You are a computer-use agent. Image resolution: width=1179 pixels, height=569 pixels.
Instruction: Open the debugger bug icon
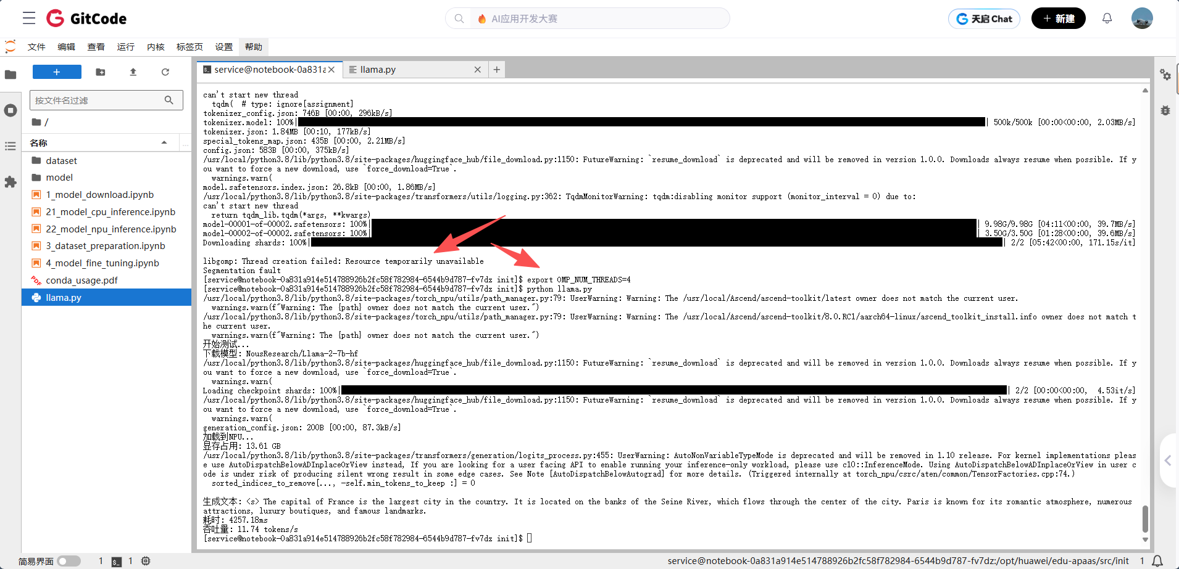tap(1165, 111)
